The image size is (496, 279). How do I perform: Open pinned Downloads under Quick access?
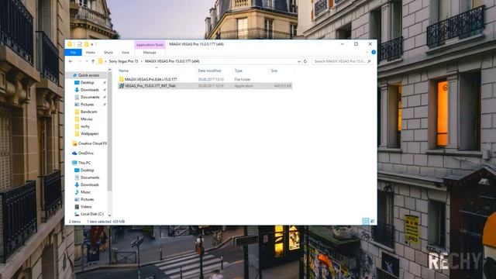pyautogui.click(x=90, y=90)
